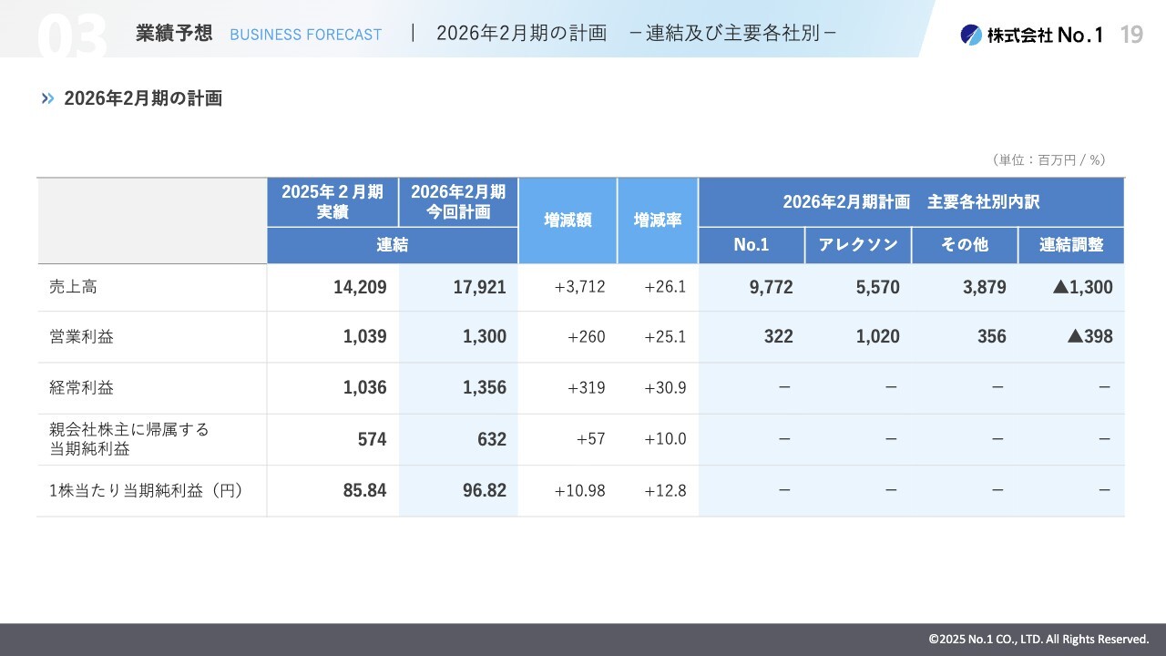The image size is (1166, 656).
Task: Click the 2026年2月期 今回計画 column header
Action: 458,202
